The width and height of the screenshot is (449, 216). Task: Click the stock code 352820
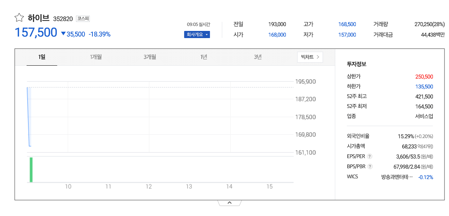point(63,19)
